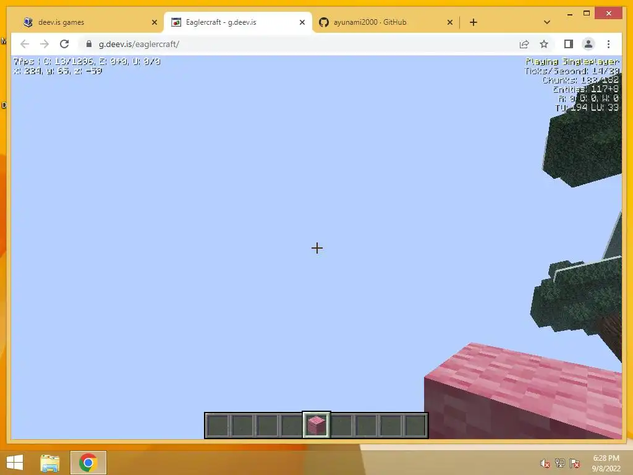Expand the tab search dropdown arrow
633x475 pixels.
(x=546, y=22)
